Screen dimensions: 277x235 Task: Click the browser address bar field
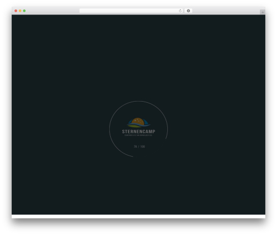click(131, 11)
